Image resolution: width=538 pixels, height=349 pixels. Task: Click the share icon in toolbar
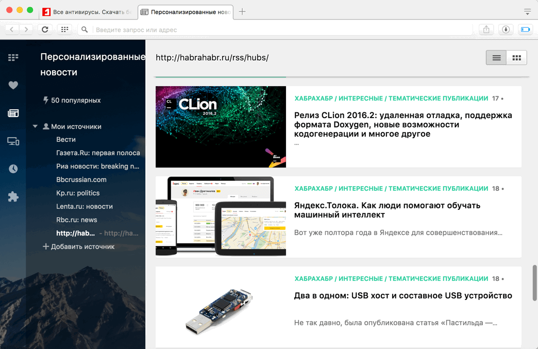click(486, 29)
